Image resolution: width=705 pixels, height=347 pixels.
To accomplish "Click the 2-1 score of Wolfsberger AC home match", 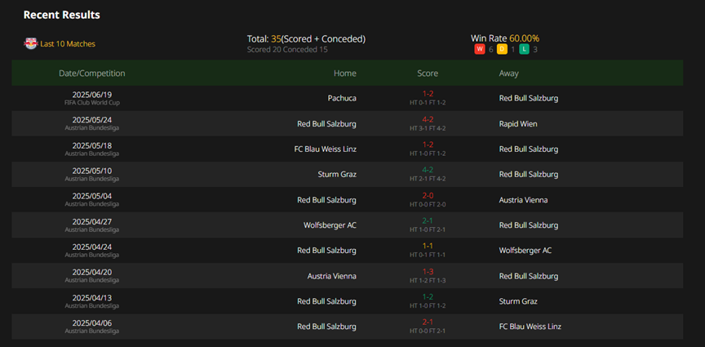I will [x=427, y=221].
